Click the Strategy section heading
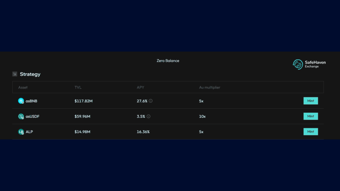 30,74
